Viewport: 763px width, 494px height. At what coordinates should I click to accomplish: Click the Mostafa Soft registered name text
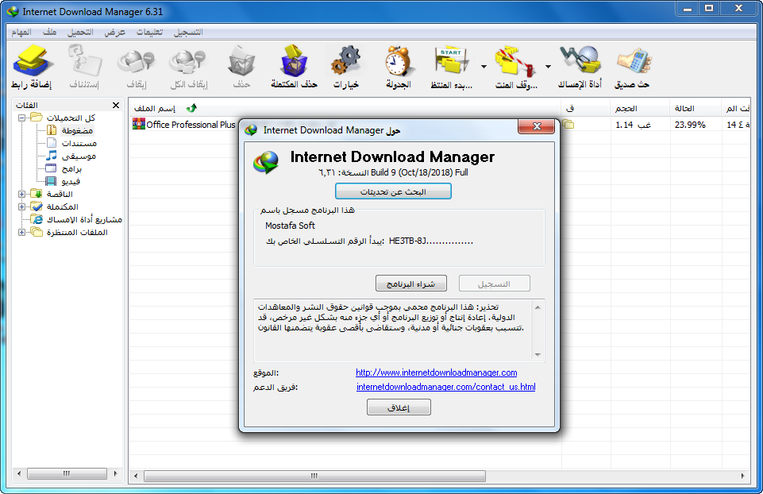point(290,226)
